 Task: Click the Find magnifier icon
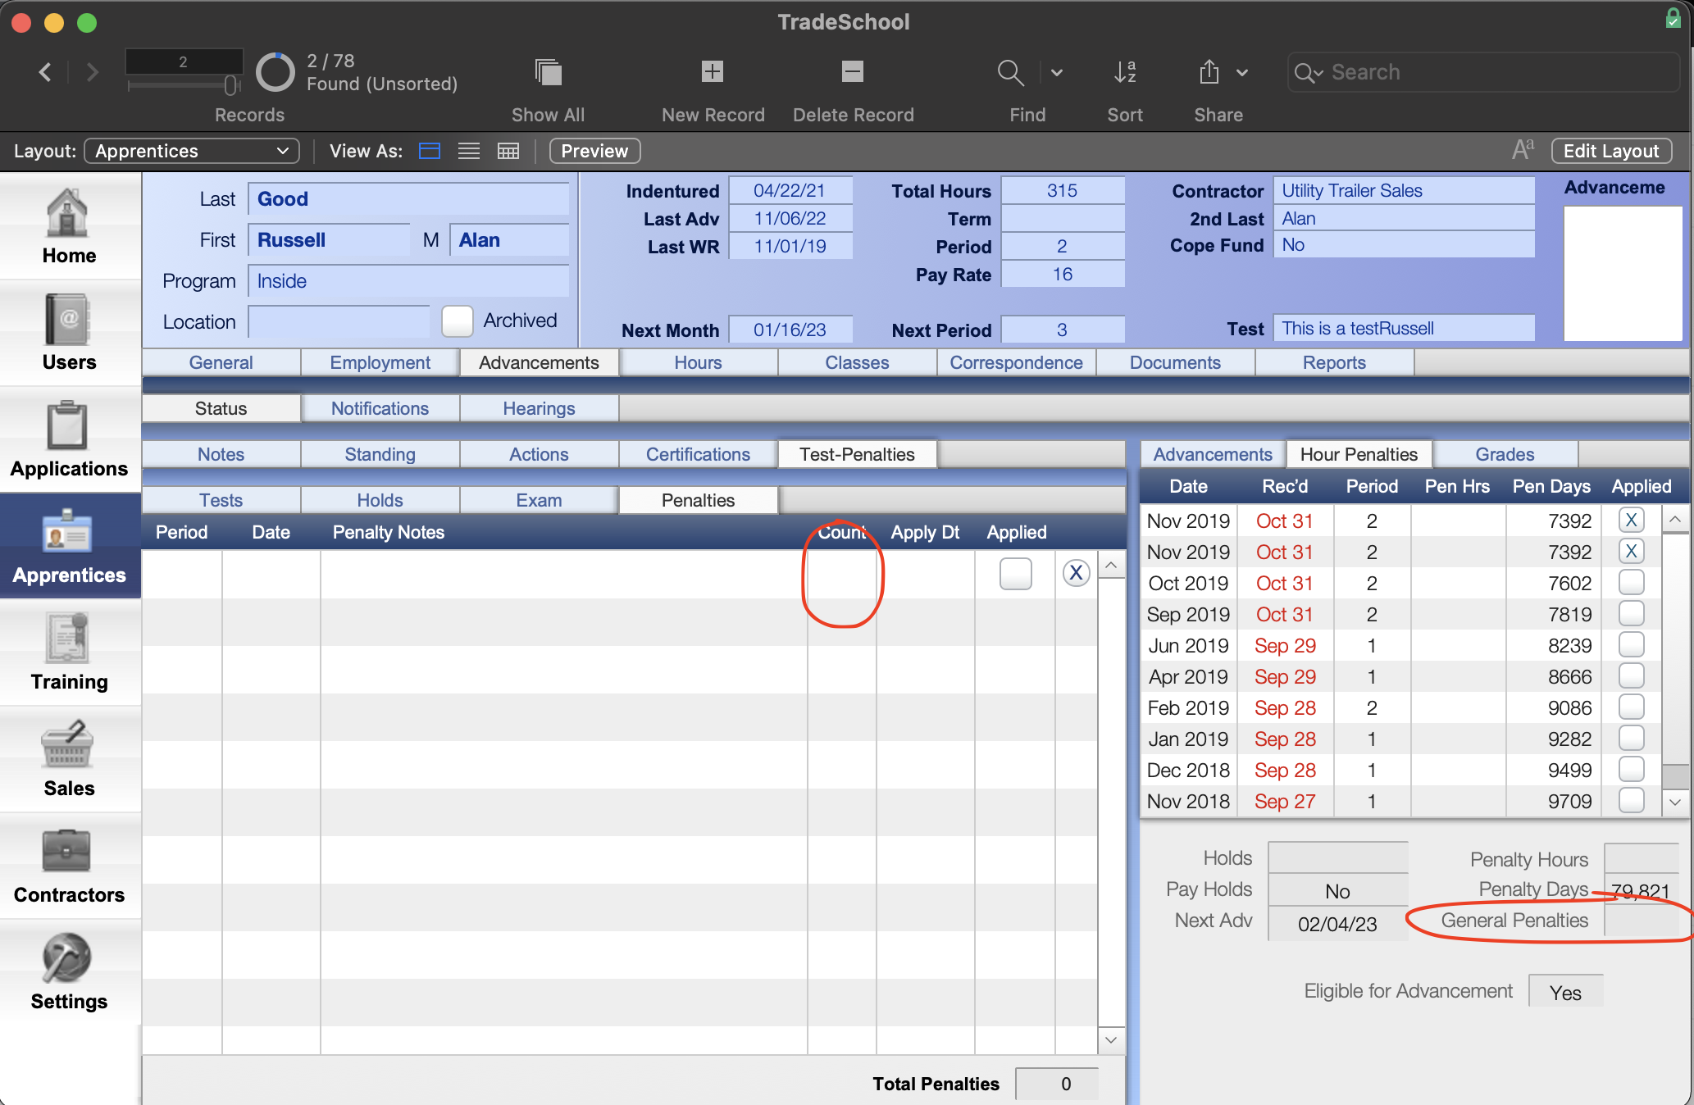pos(1010,72)
